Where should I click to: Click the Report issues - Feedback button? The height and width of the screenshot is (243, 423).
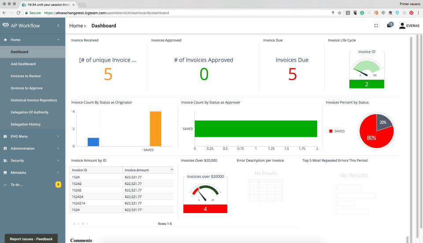(x=31, y=239)
